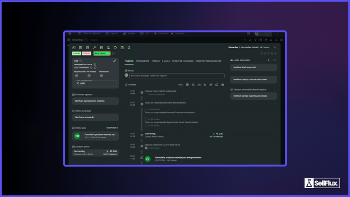Open the calendar scheduling icon in deal toolbar
This screenshot has height=197, width=350.
87,48
